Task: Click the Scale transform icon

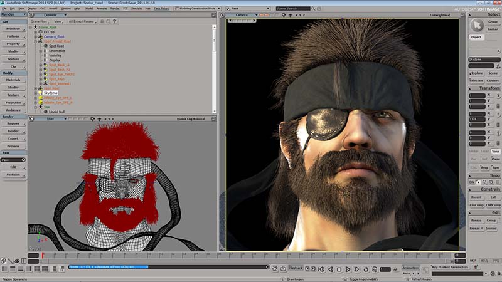Action: [x=498, y=95]
